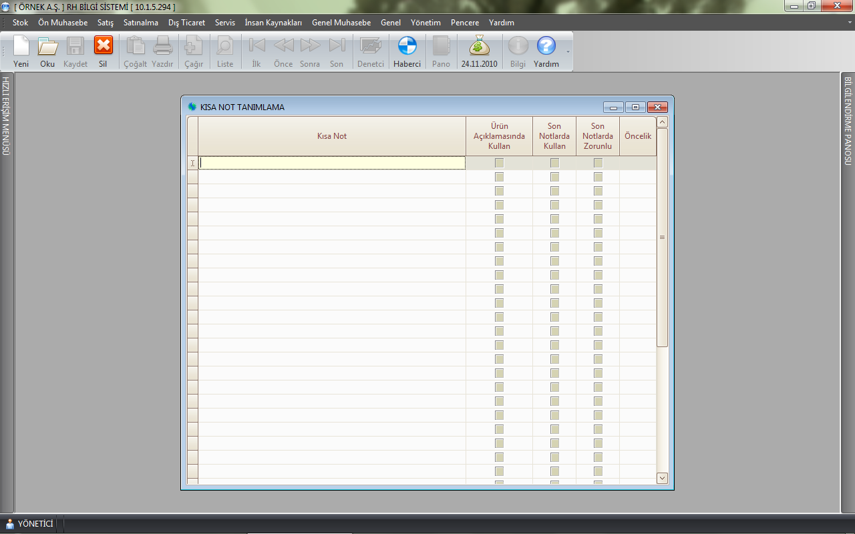Open the Genel Muhasebe menu

(341, 23)
